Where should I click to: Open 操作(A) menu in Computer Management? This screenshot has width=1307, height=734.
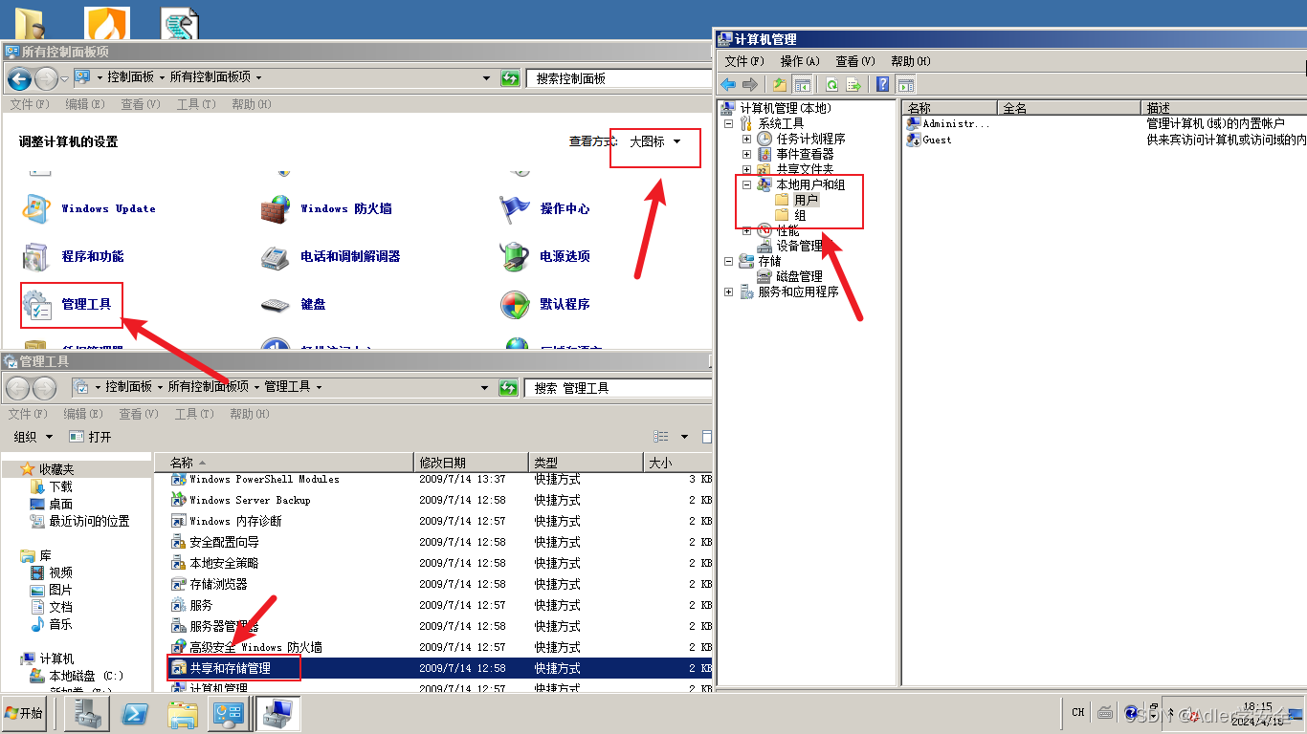click(800, 61)
